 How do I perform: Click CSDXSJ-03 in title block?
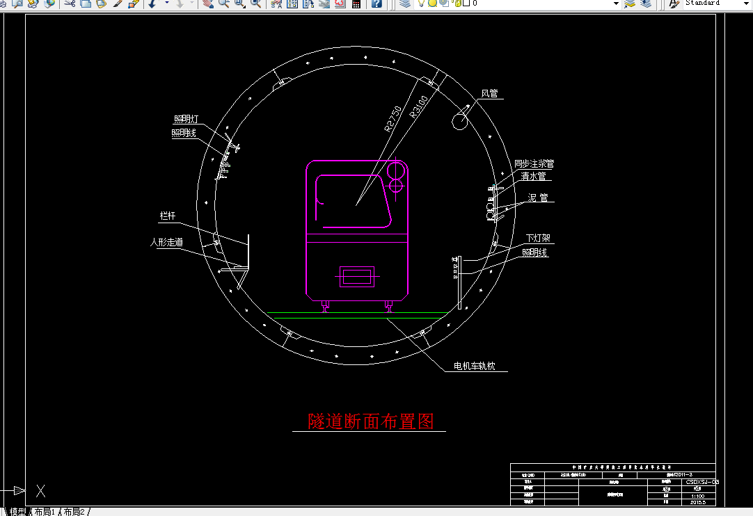tap(702, 482)
